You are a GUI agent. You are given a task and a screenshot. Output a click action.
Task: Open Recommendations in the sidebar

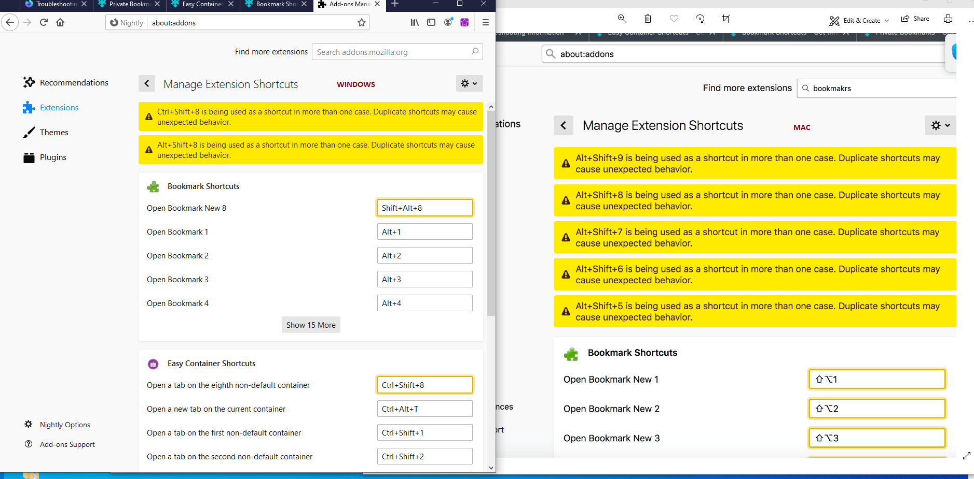pos(74,83)
